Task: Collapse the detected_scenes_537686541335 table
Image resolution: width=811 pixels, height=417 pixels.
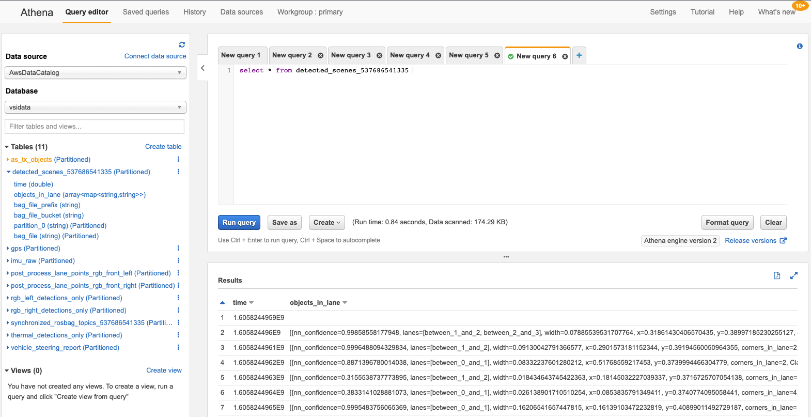Action: [8, 172]
